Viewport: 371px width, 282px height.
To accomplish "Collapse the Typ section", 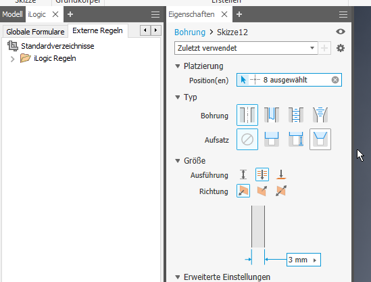I will click(178, 97).
